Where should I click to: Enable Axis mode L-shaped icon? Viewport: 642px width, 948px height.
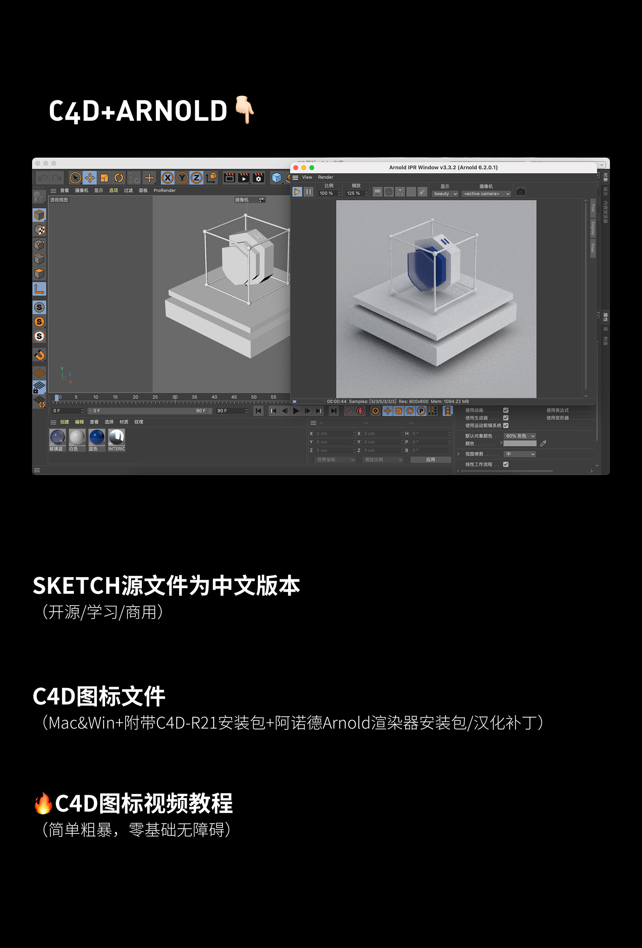(40, 289)
